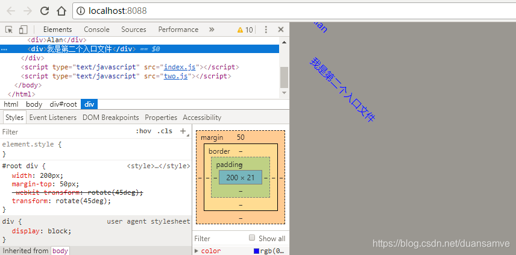Reload the page with refresh icon

[45, 11]
